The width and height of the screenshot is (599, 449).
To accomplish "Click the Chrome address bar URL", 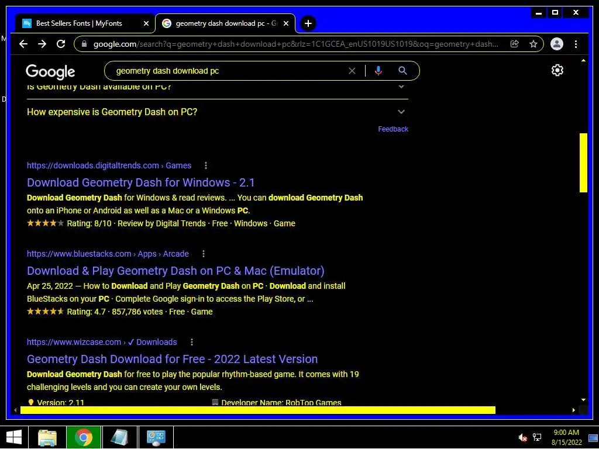I will 295,44.
